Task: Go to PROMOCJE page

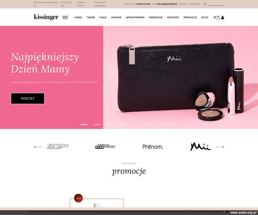Action: 190,17
